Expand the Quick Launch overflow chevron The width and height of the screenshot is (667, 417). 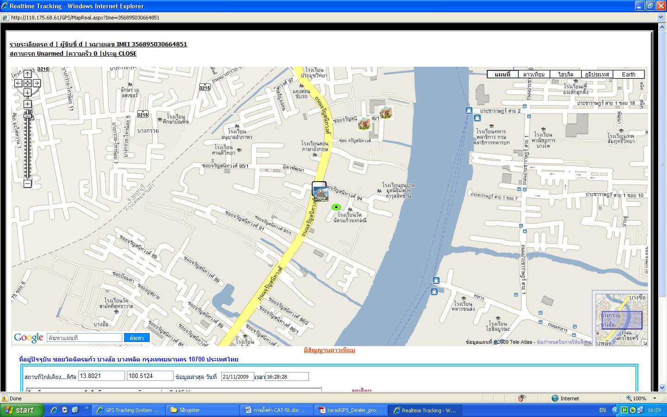(86, 409)
